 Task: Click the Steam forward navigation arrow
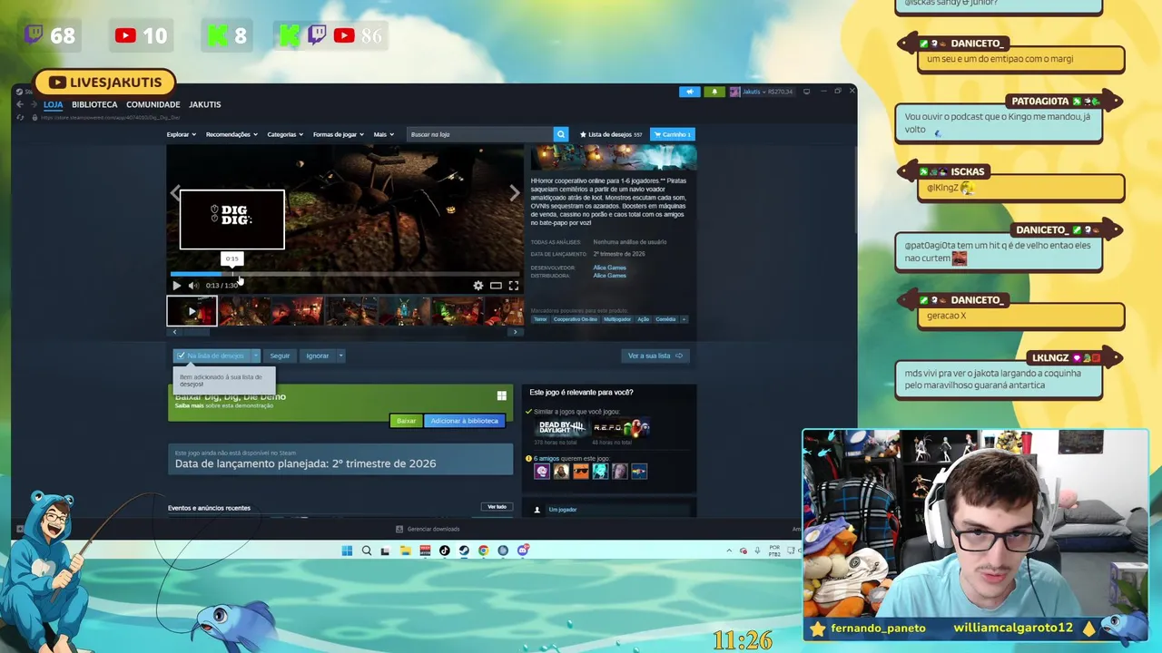[x=33, y=104]
